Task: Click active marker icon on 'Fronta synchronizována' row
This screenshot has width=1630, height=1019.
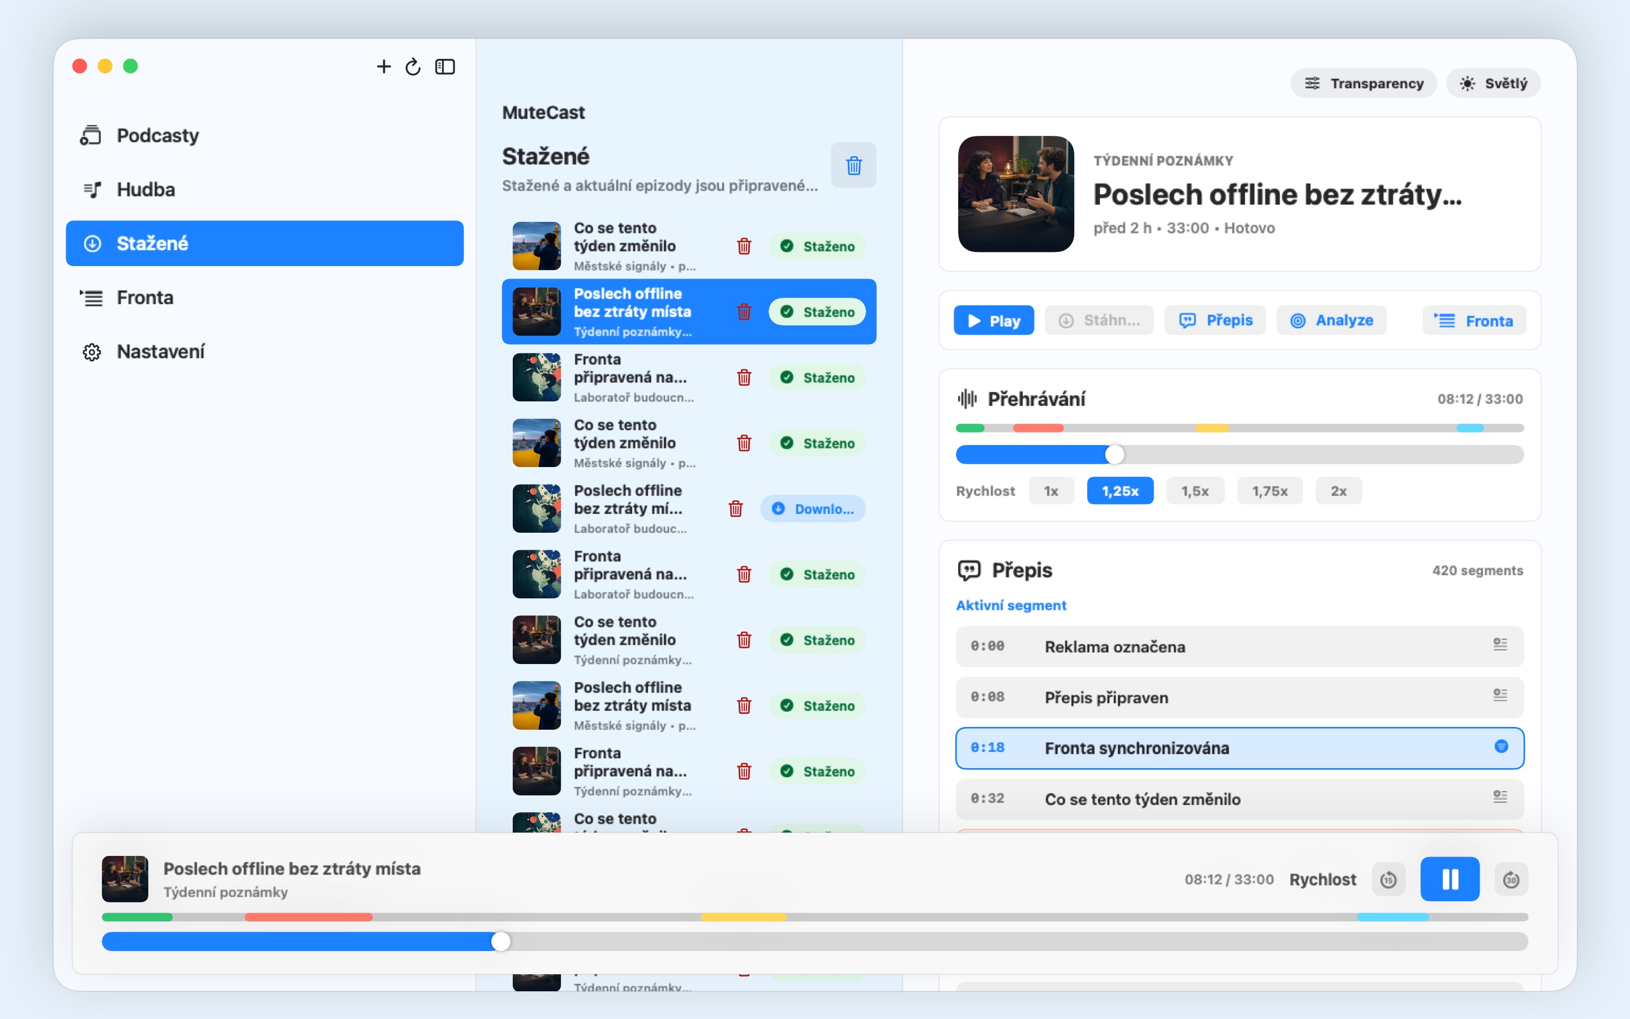Action: point(1502,746)
